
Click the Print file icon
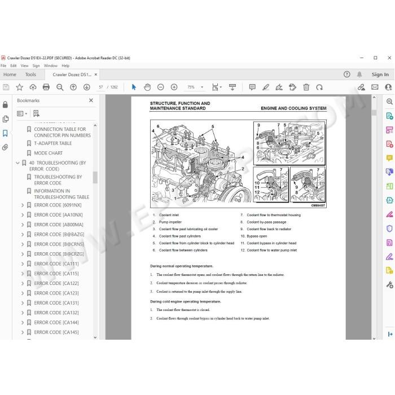(x=46, y=87)
